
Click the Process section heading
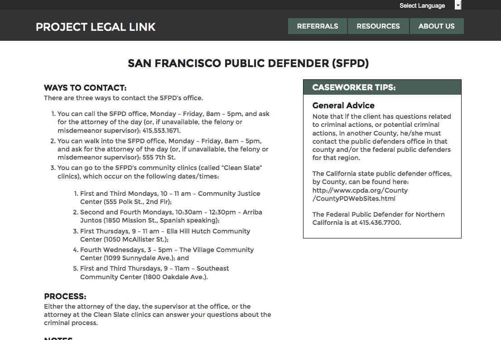pyautogui.click(x=65, y=296)
